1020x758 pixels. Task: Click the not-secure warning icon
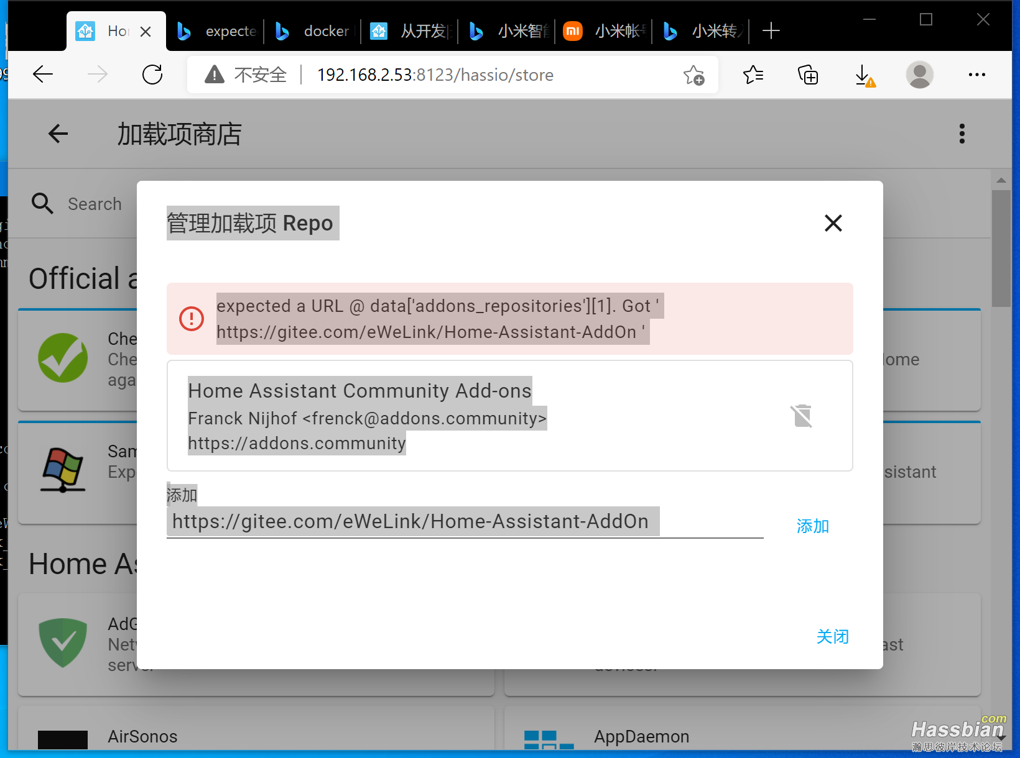point(215,75)
